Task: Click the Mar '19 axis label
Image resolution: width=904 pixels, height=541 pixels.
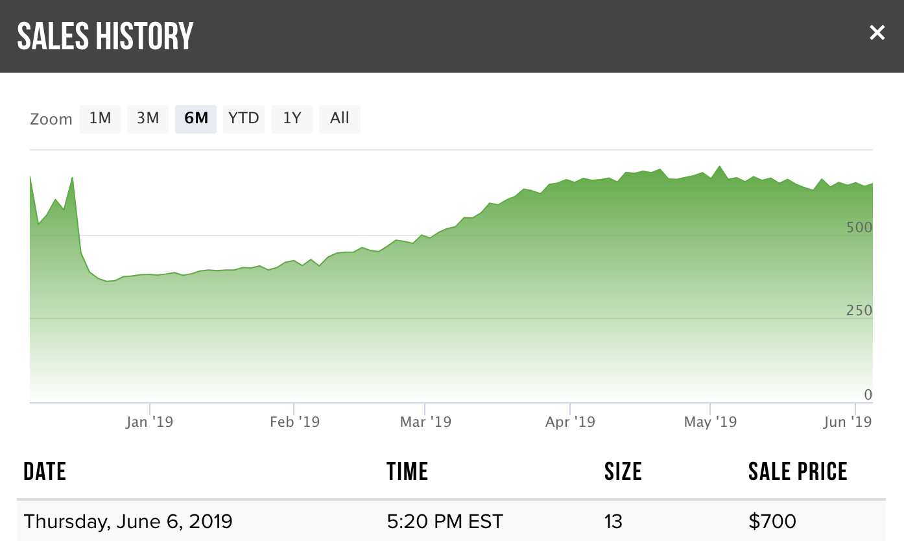Action: click(425, 422)
